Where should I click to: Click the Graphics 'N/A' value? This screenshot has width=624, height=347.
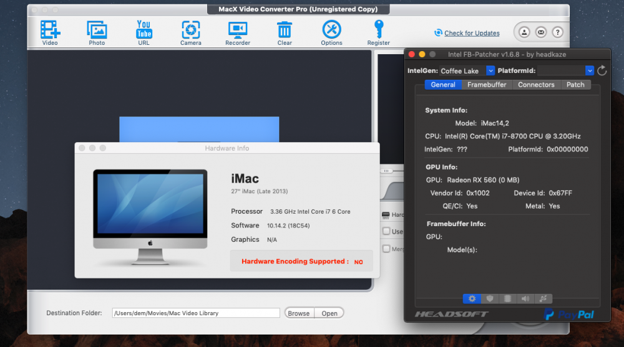[x=272, y=240]
